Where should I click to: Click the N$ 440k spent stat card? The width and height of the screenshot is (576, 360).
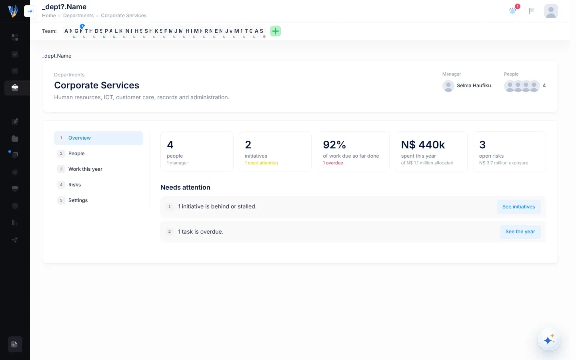(431, 152)
